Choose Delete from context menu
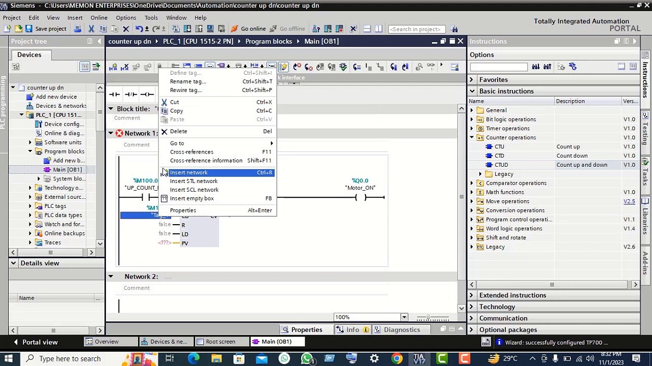Screen dimensions: 652x366 pos(218,132)
